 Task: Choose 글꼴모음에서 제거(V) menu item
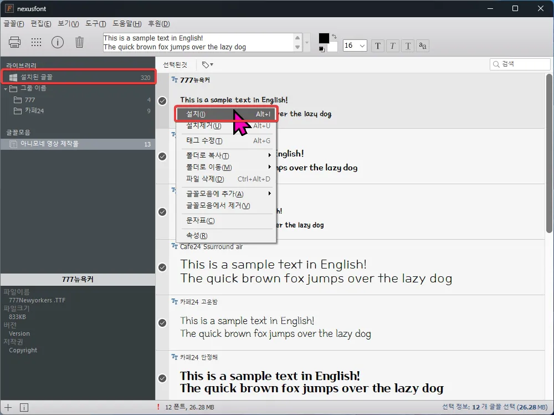227,205
